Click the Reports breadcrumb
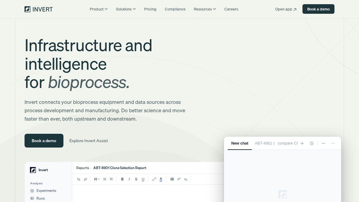 pyautogui.click(x=83, y=168)
